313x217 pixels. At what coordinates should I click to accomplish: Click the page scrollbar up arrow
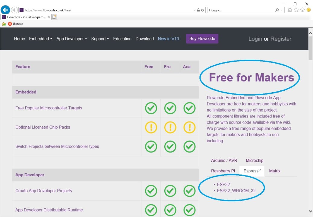point(310,33)
